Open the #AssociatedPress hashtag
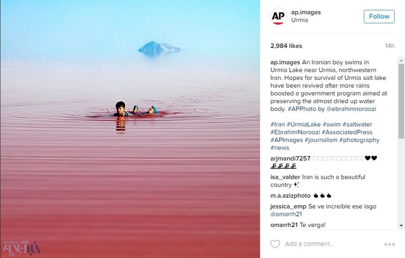Image resolution: width=405 pixels, height=258 pixels. [x=347, y=132]
